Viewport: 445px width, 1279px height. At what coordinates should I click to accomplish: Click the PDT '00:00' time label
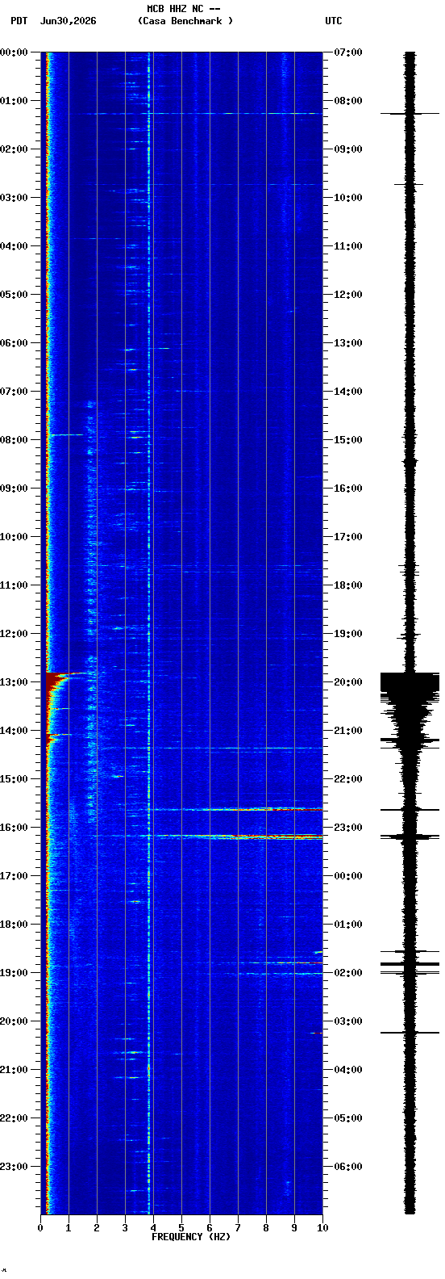tap(14, 52)
